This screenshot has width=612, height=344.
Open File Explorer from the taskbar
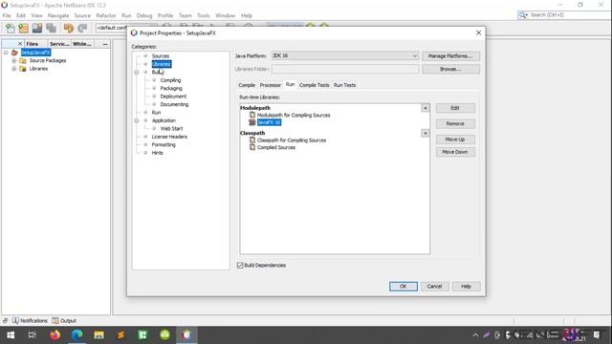pyautogui.click(x=98, y=335)
